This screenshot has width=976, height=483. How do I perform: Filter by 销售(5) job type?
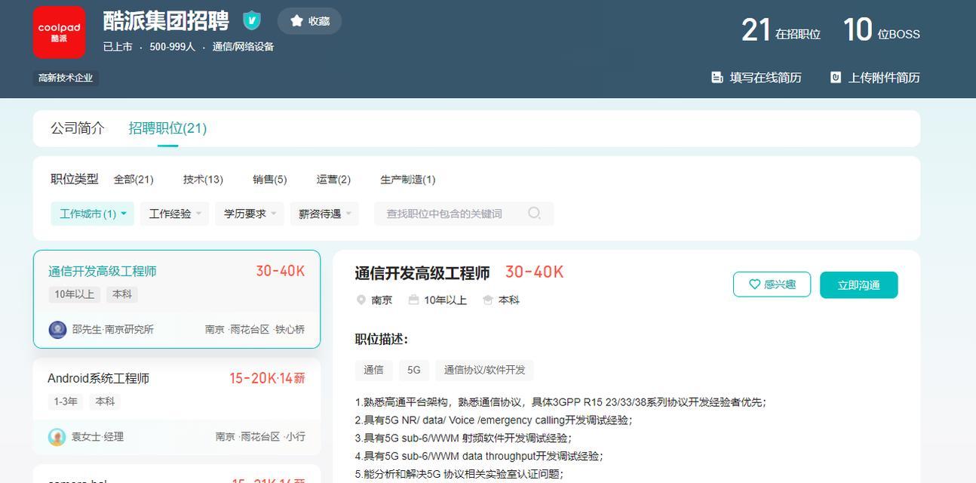(270, 180)
